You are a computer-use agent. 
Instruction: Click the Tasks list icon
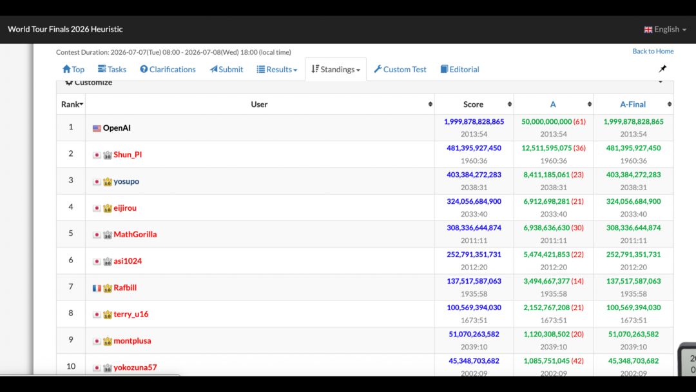[102, 69]
